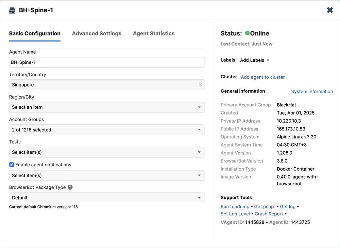The width and height of the screenshot is (340, 248).
Task: Click the Run tcpdump support tool
Action: pos(235,206)
